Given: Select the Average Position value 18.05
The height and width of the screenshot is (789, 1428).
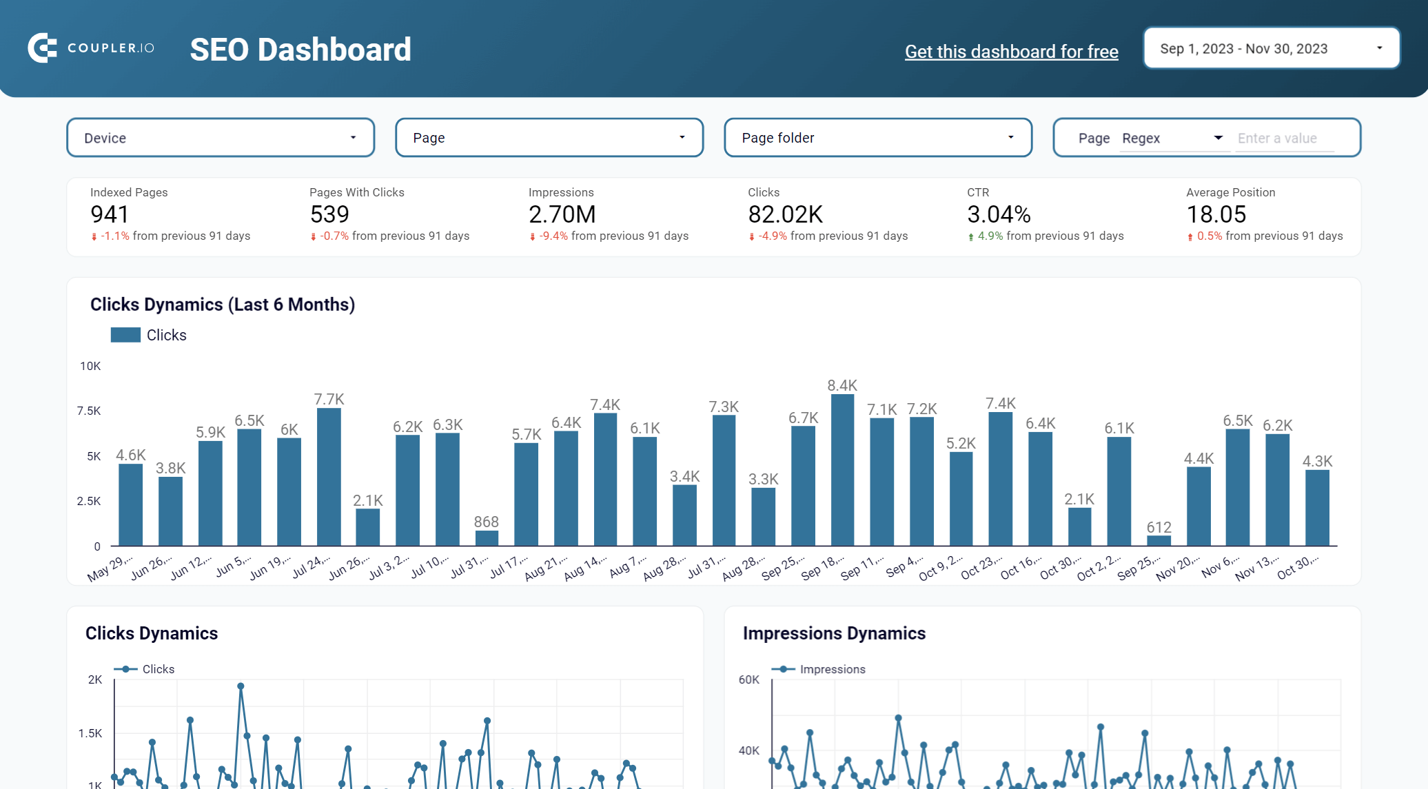Looking at the screenshot, I should [x=1216, y=214].
